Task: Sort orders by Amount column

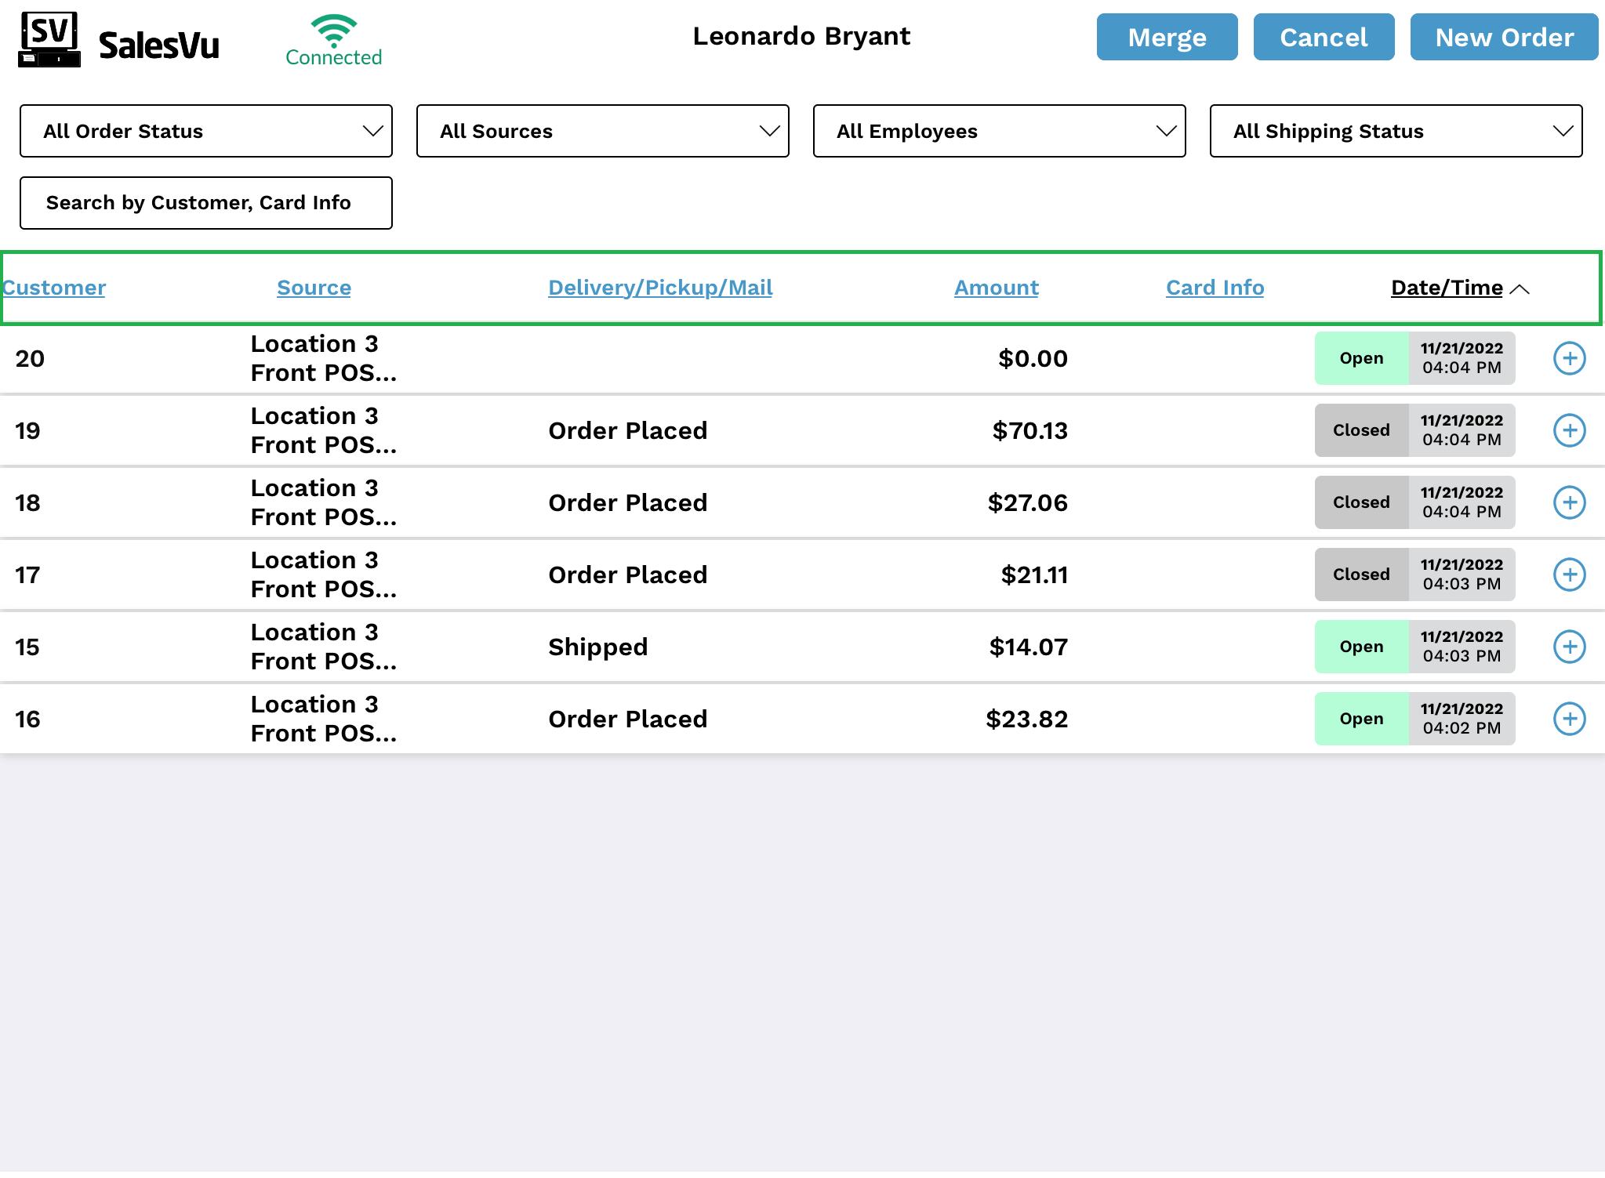Action: [x=996, y=288]
